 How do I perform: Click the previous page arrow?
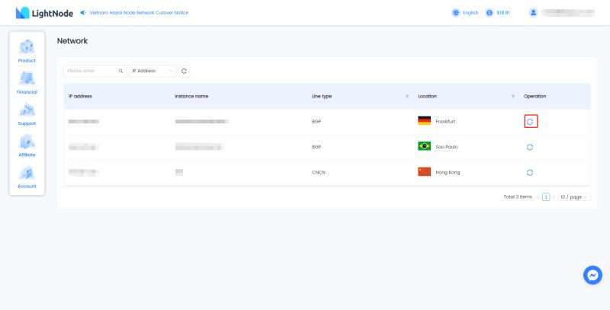click(x=538, y=197)
